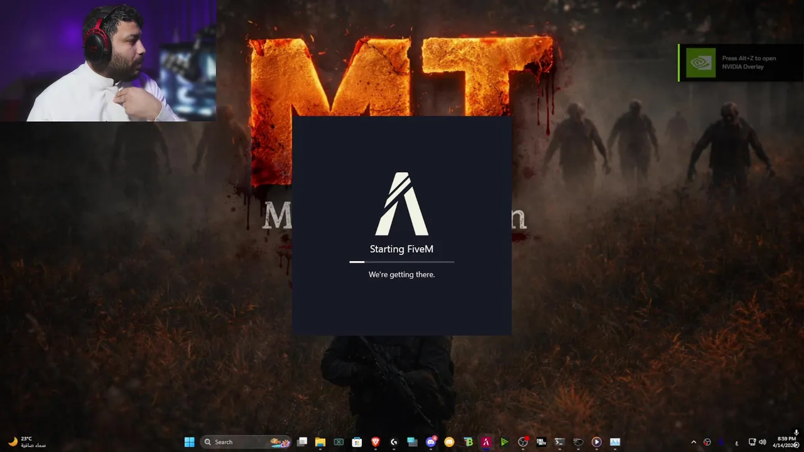Open the media player taskbar icon

click(596, 442)
